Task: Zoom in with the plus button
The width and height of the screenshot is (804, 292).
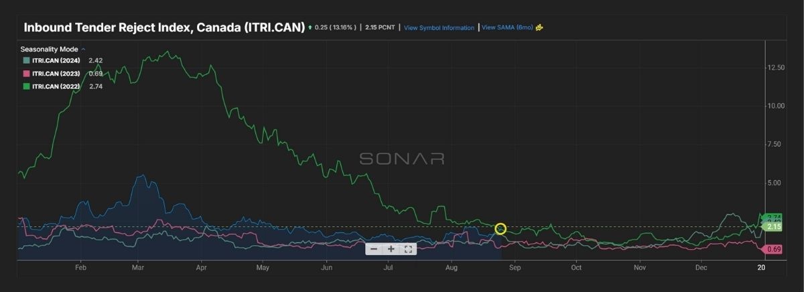Action: tap(391, 249)
